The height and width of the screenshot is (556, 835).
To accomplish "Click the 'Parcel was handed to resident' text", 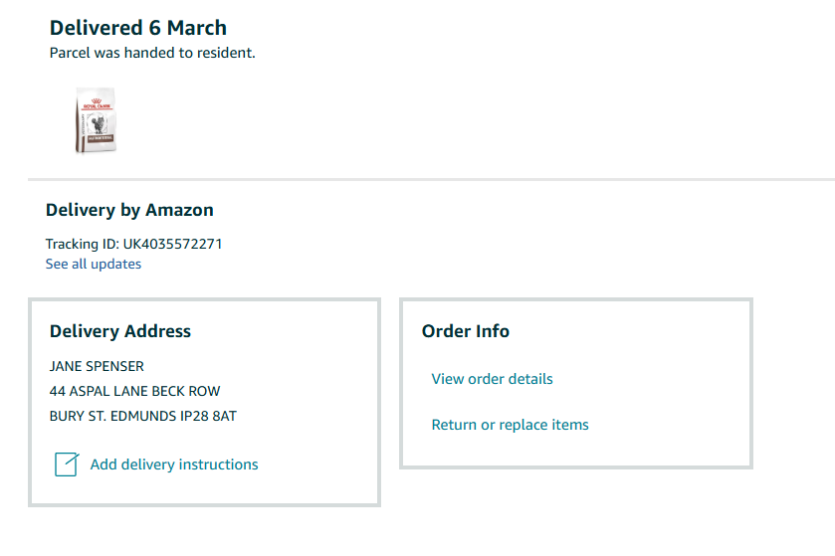I will [152, 53].
